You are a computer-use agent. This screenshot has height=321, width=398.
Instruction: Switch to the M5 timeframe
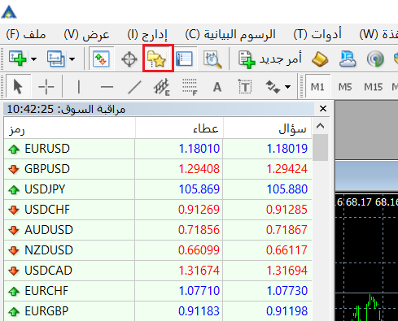345,87
